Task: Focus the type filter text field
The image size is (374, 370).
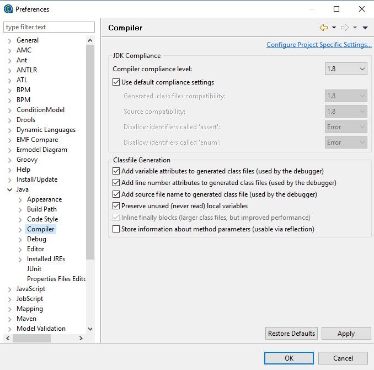Action: 49,27
